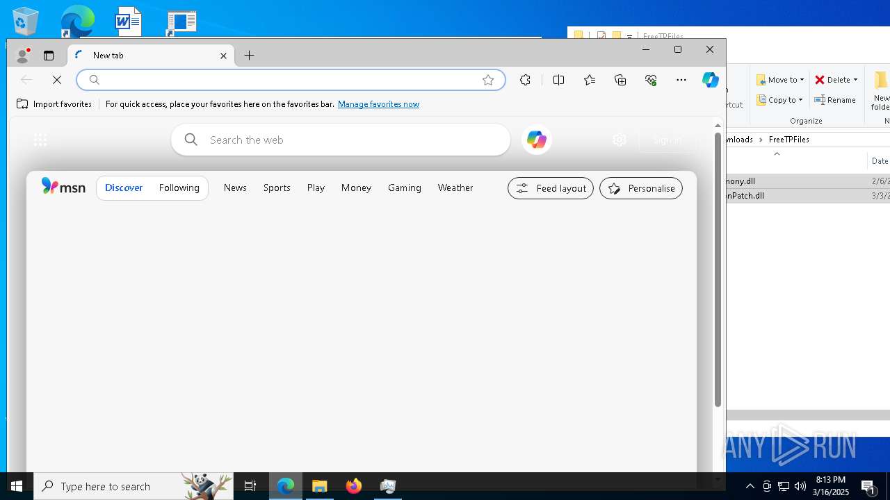Open the notification center icon
The height and width of the screenshot is (500, 890).
[x=868, y=486]
